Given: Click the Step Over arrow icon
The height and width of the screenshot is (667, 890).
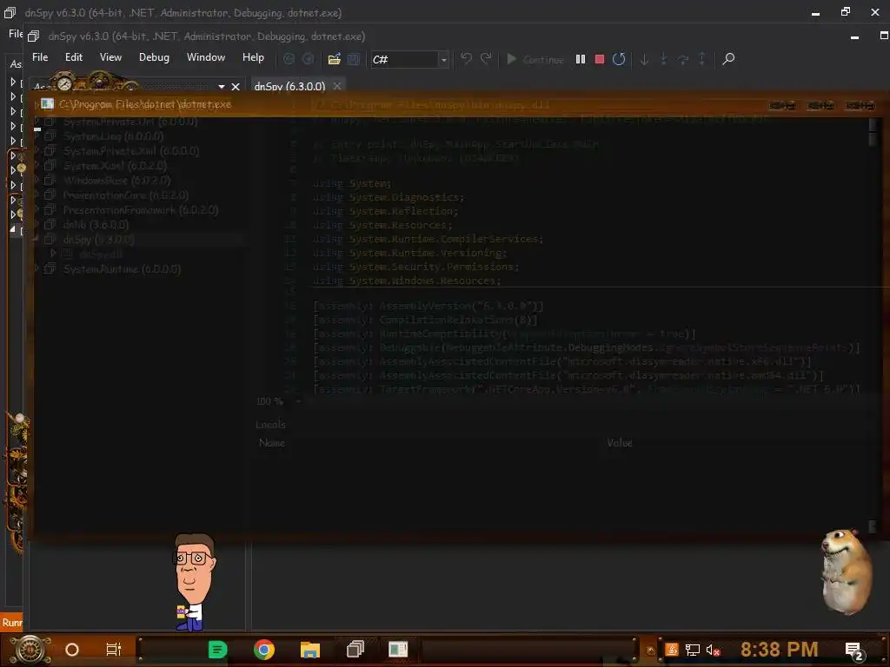Looking at the screenshot, I should click(x=683, y=59).
